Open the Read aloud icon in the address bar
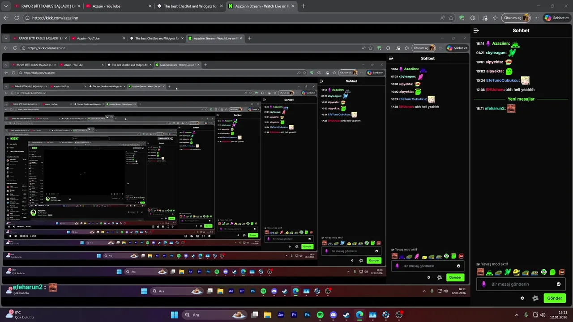Viewport: 573px width, 322px height. coord(443,18)
